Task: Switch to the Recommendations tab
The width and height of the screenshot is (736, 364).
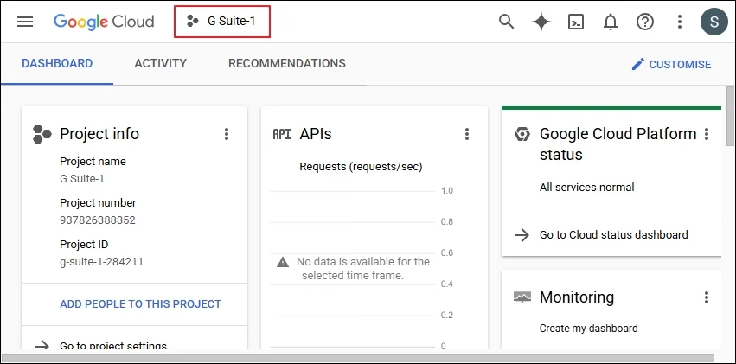Action: tap(287, 63)
